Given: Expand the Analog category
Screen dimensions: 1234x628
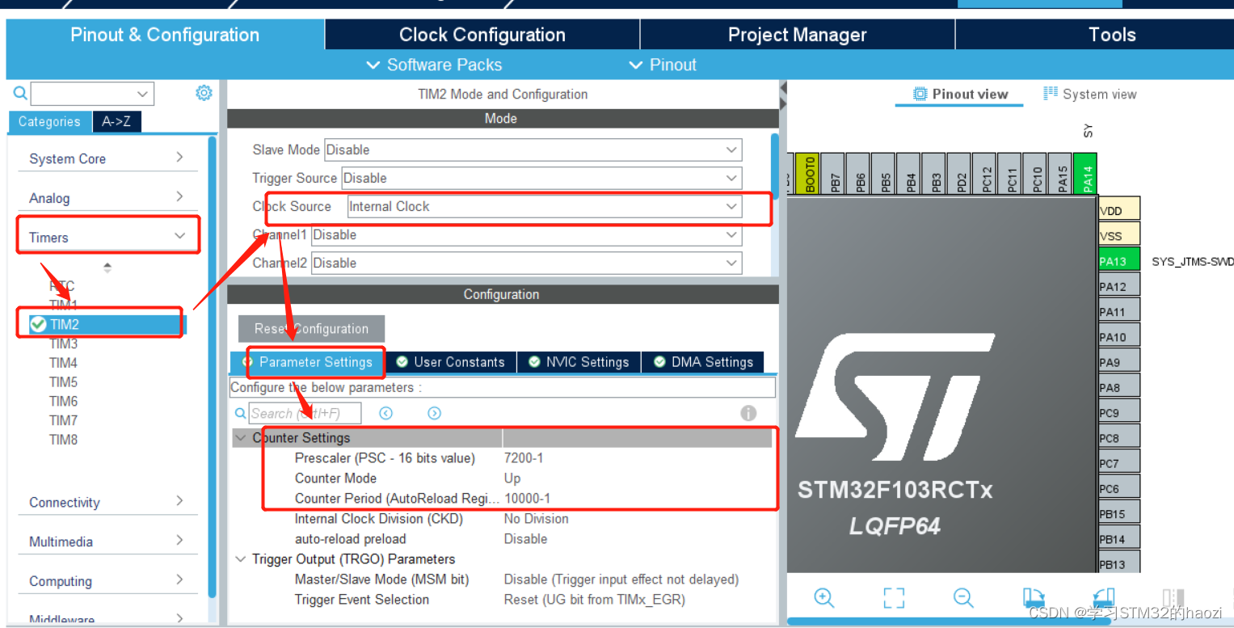Looking at the screenshot, I should point(107,198).
